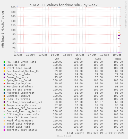128x139 pixels.
Task: Click the Avg: column header
Action: pyautogui.click(x=98, y=59)
